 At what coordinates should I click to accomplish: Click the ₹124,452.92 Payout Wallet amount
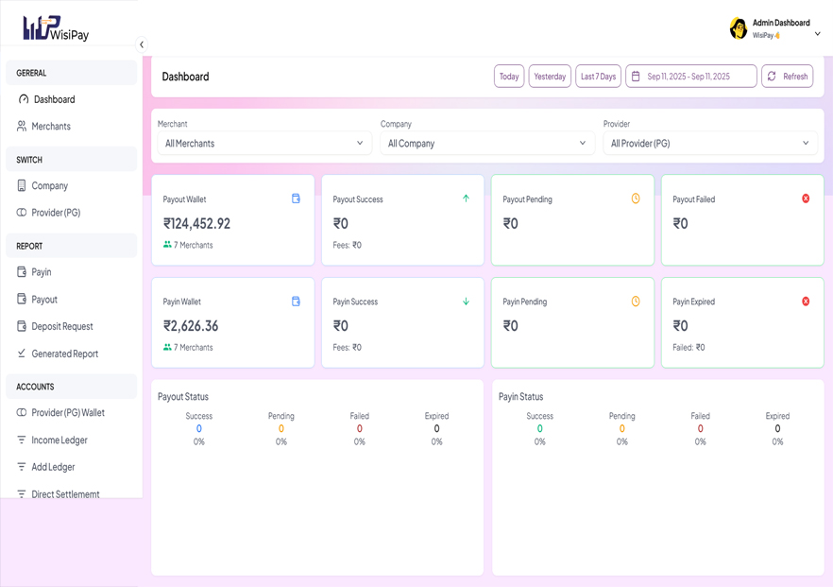click(196, 223)
